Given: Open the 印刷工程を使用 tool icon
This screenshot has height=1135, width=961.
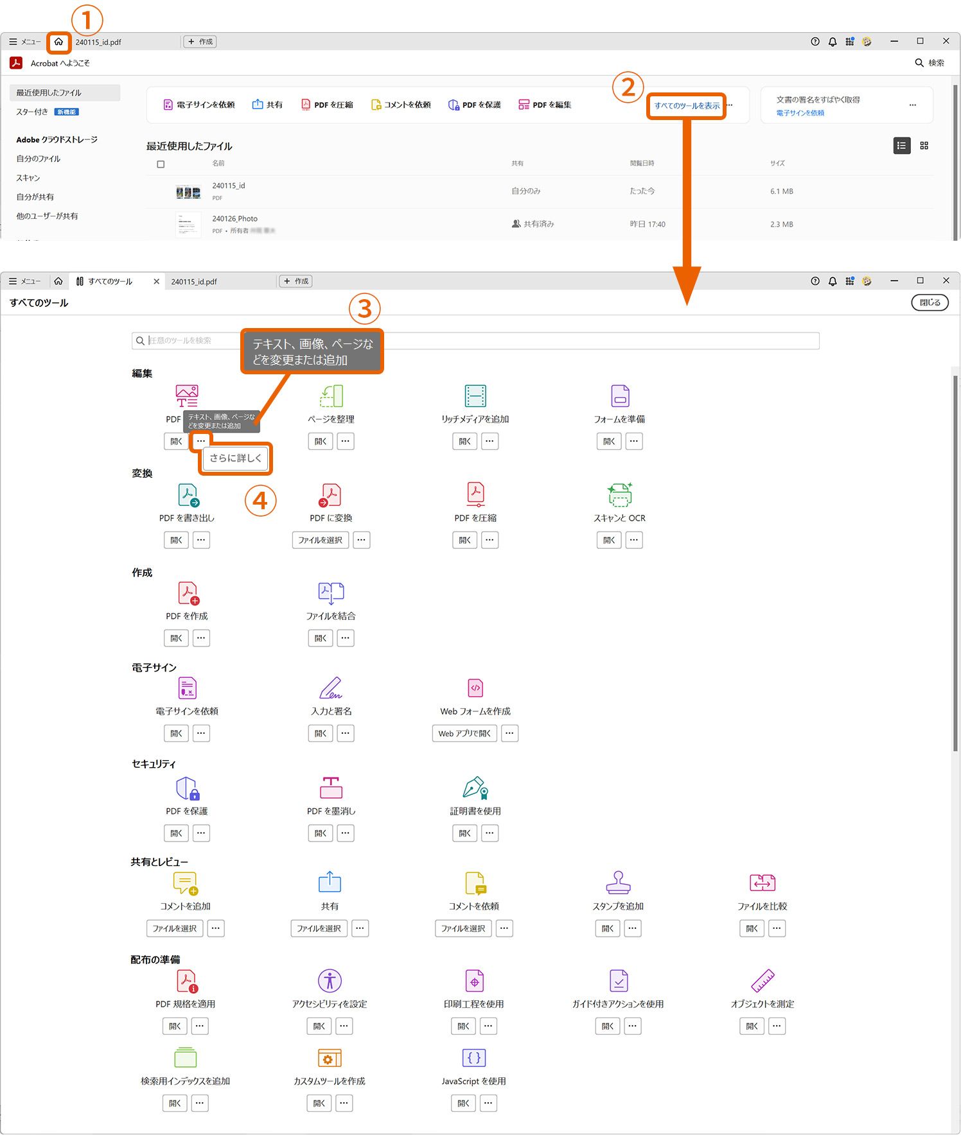Looking at the screenshot, I should 474,981.
